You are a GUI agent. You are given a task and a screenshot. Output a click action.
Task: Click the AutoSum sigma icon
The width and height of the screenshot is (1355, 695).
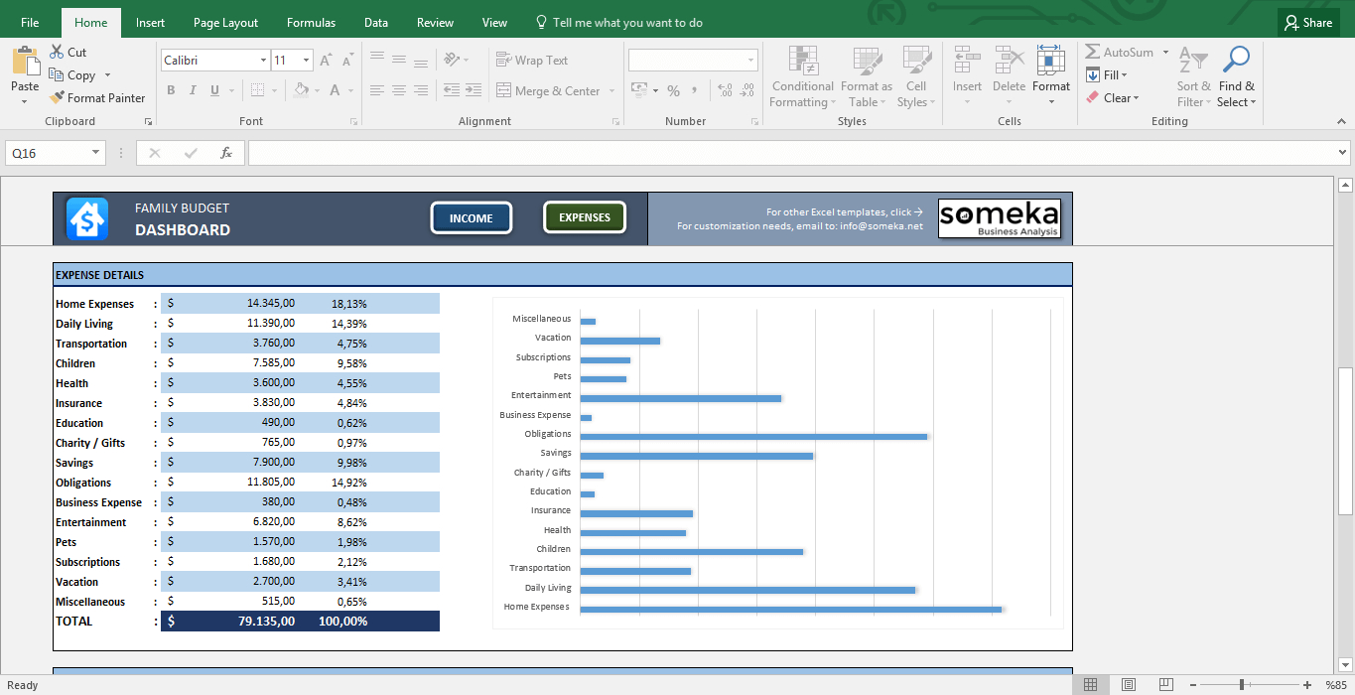point(1093,52)
